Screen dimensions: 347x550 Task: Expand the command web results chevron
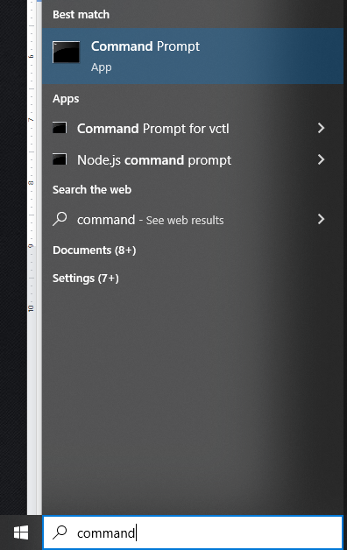click(321, 219)
